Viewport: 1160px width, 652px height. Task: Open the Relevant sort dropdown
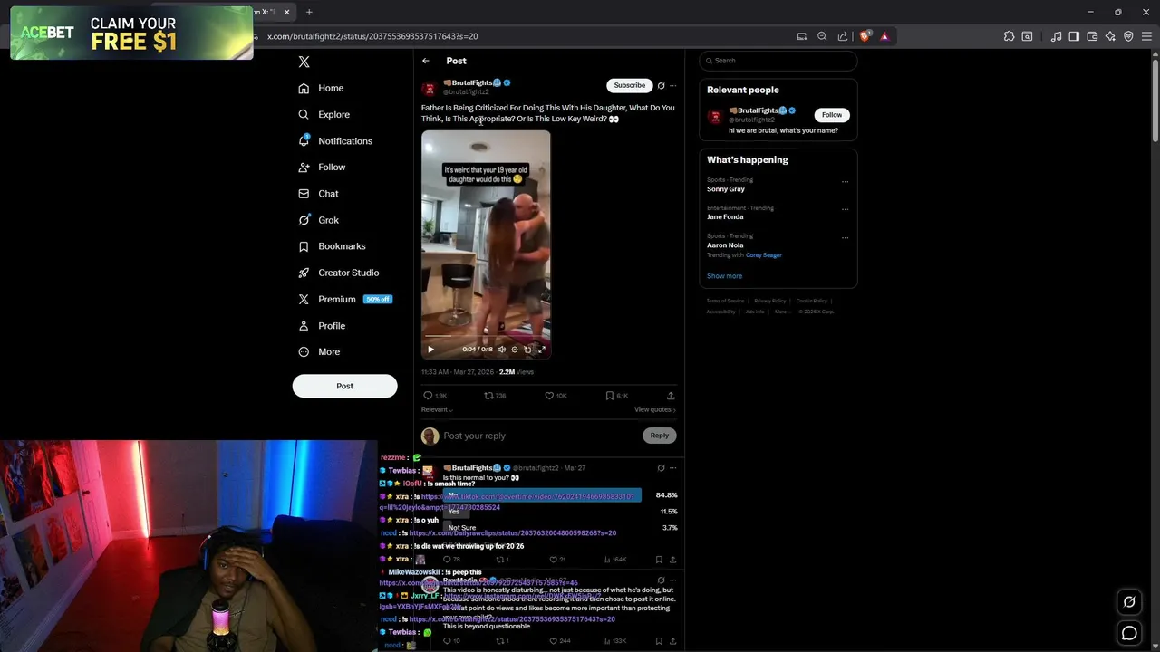437,409
